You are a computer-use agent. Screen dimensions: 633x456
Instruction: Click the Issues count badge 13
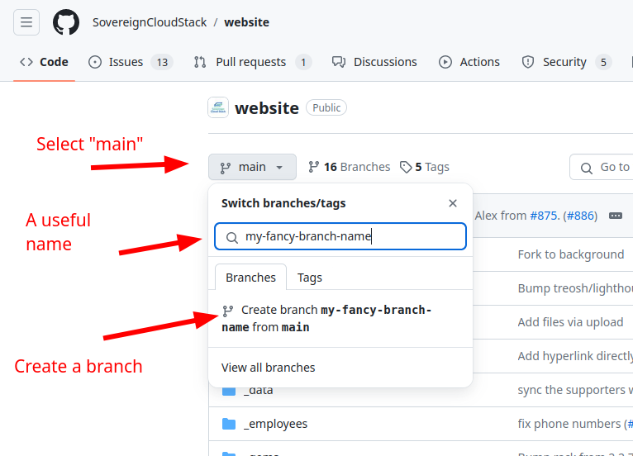click(162, 62)
